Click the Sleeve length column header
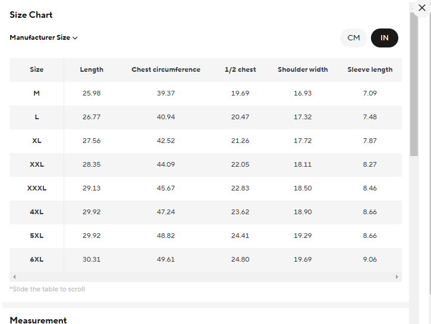This screenshot has height=324, width=431. click(370, 70)
